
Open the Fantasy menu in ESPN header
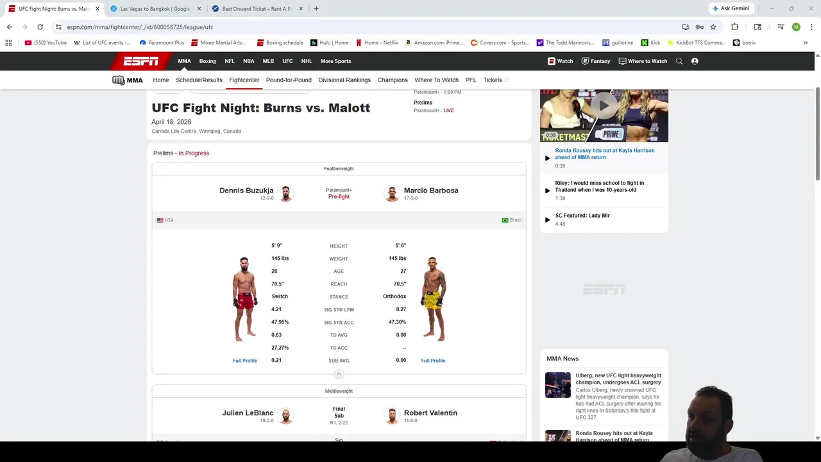click(x=596, y=61)
